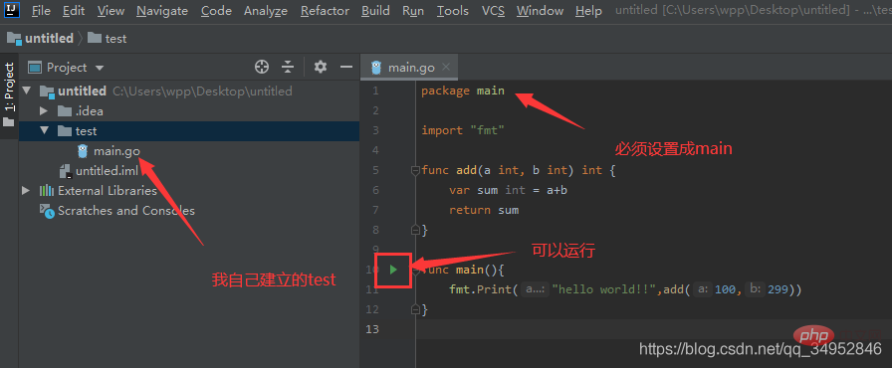Screen dimensions: 892x368
Task: Click the import "fmt" statement
Action: point(463,130)
